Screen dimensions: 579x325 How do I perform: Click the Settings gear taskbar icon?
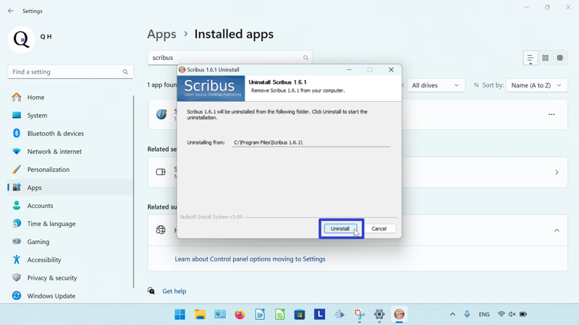379,314
